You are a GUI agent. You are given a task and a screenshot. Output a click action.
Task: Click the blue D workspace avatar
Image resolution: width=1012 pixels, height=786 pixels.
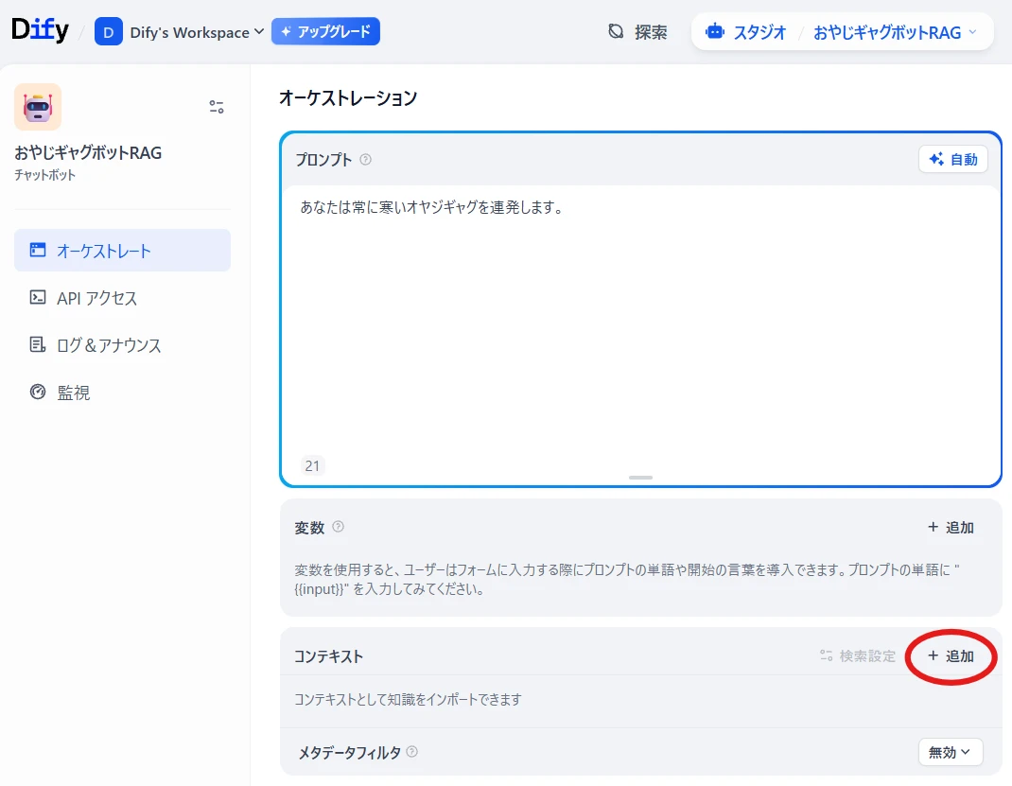109,32
